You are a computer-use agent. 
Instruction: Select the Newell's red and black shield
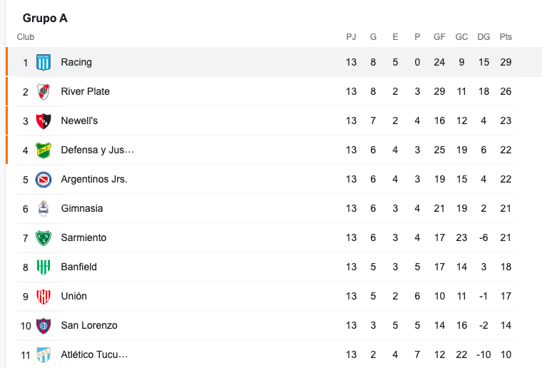pos(44,121)
